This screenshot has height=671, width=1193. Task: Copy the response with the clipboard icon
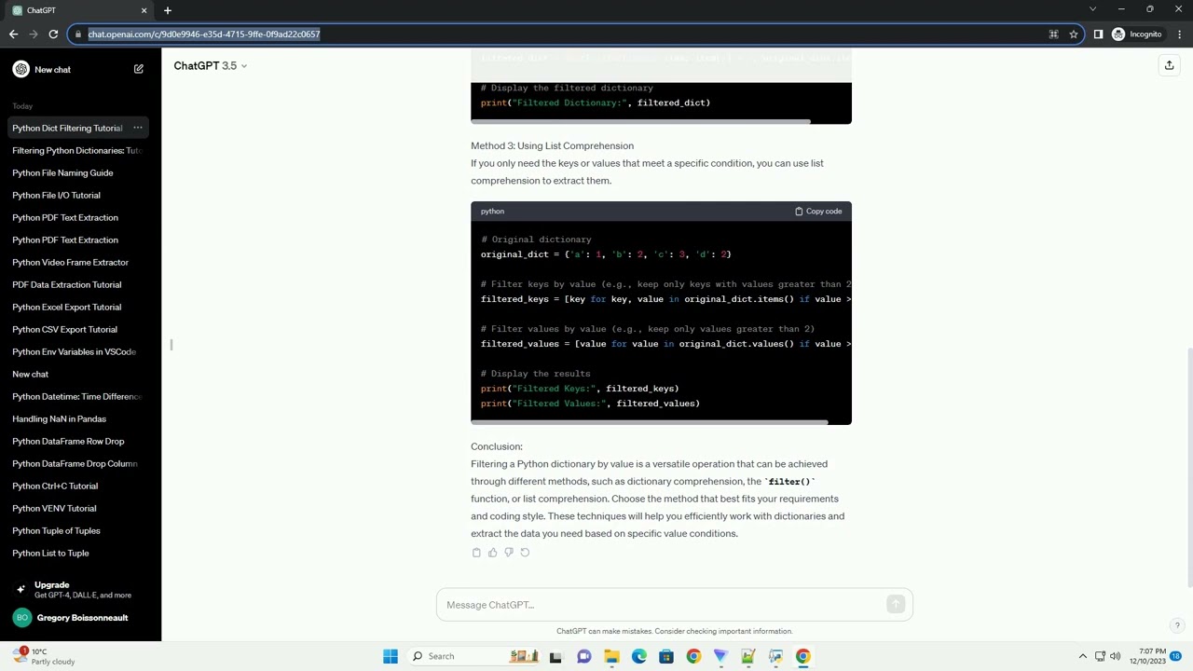[476, 553]
